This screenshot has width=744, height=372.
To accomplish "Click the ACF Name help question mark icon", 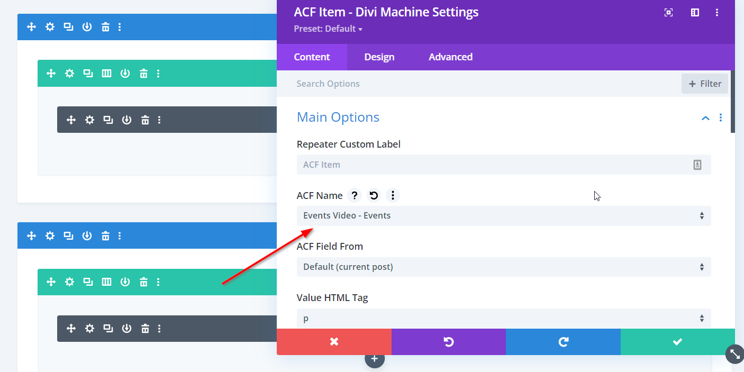I will 355,196.
